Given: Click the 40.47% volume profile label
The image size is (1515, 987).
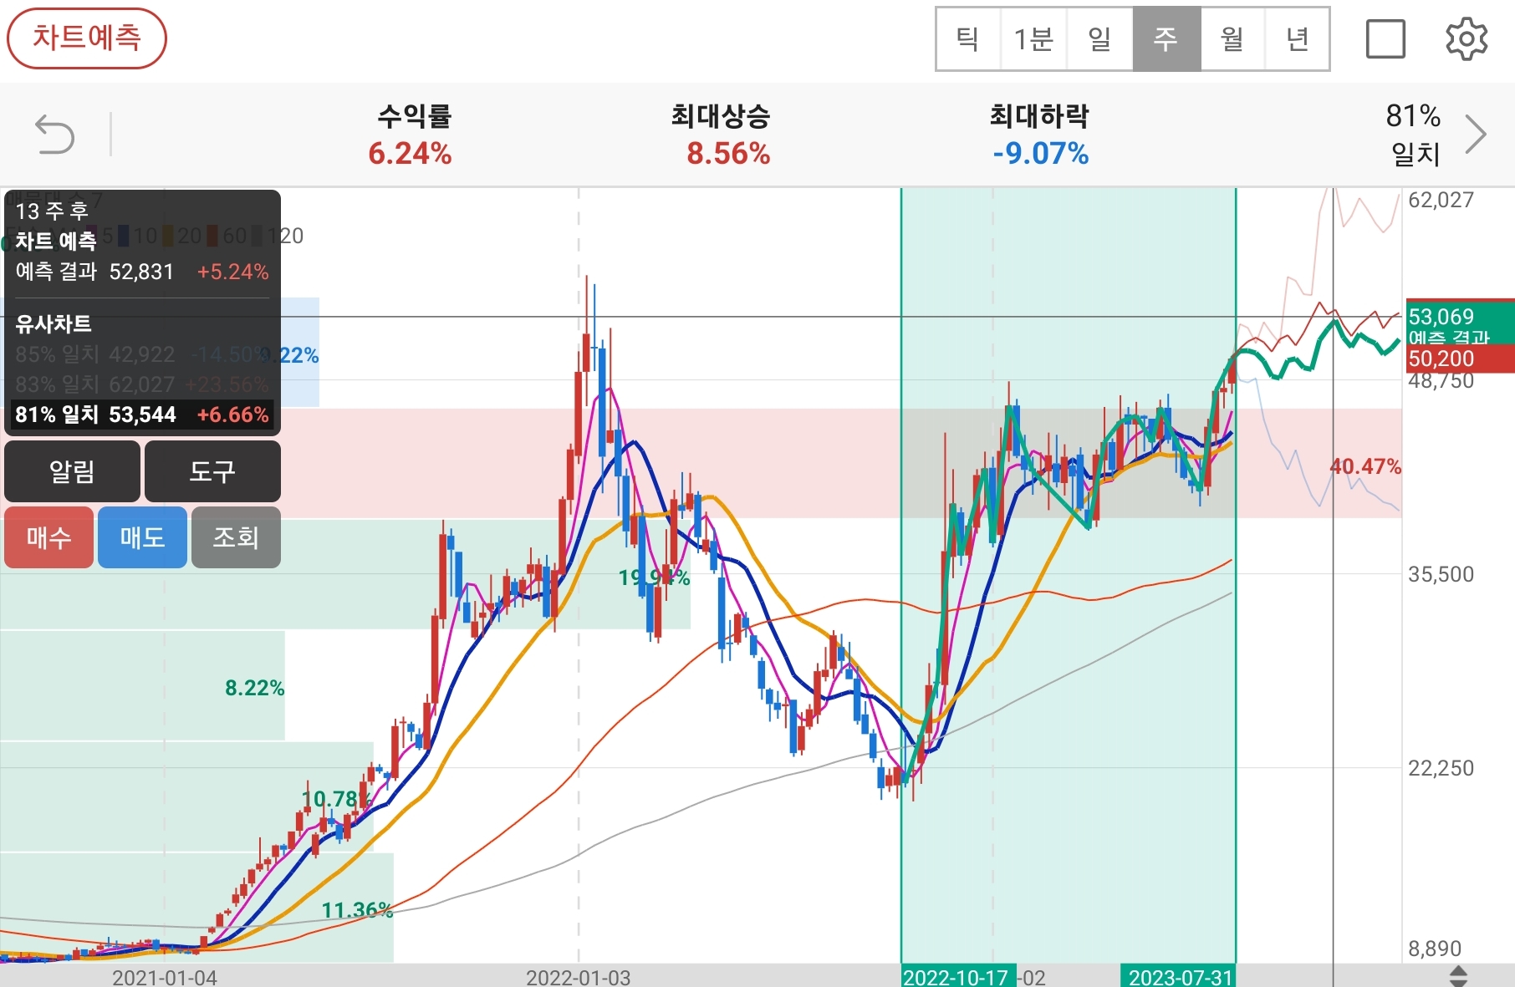Looking at the screenshot, I should tap(1365, 466).
